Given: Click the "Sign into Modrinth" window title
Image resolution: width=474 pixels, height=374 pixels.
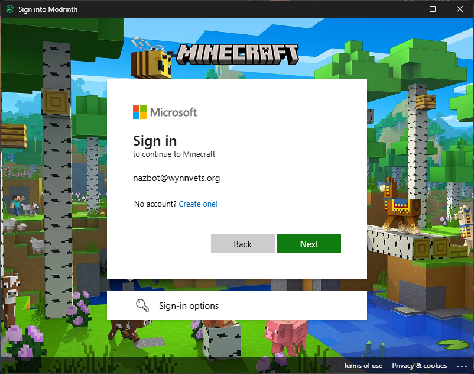Looking at the screenshot, I should coord(48,9).
